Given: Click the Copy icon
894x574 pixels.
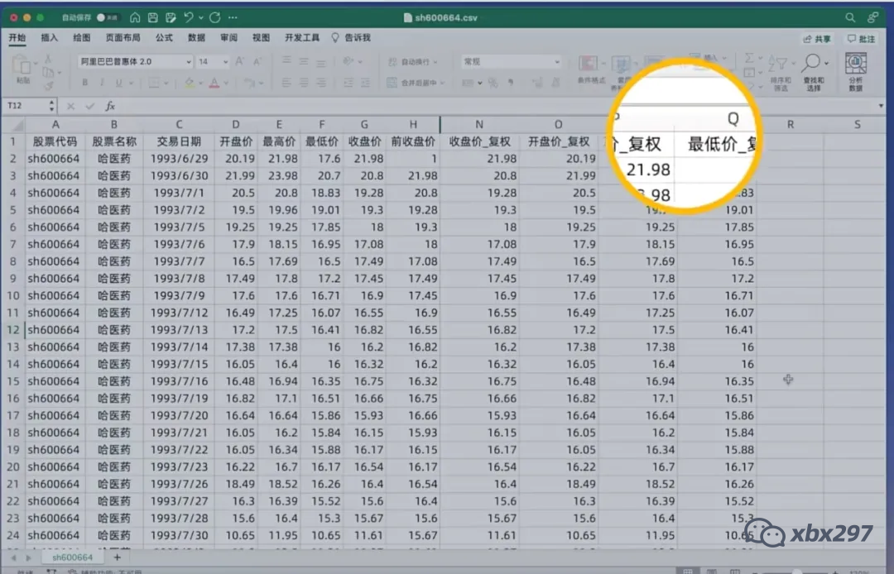Looking at the screenshot, I should point(48,72).
